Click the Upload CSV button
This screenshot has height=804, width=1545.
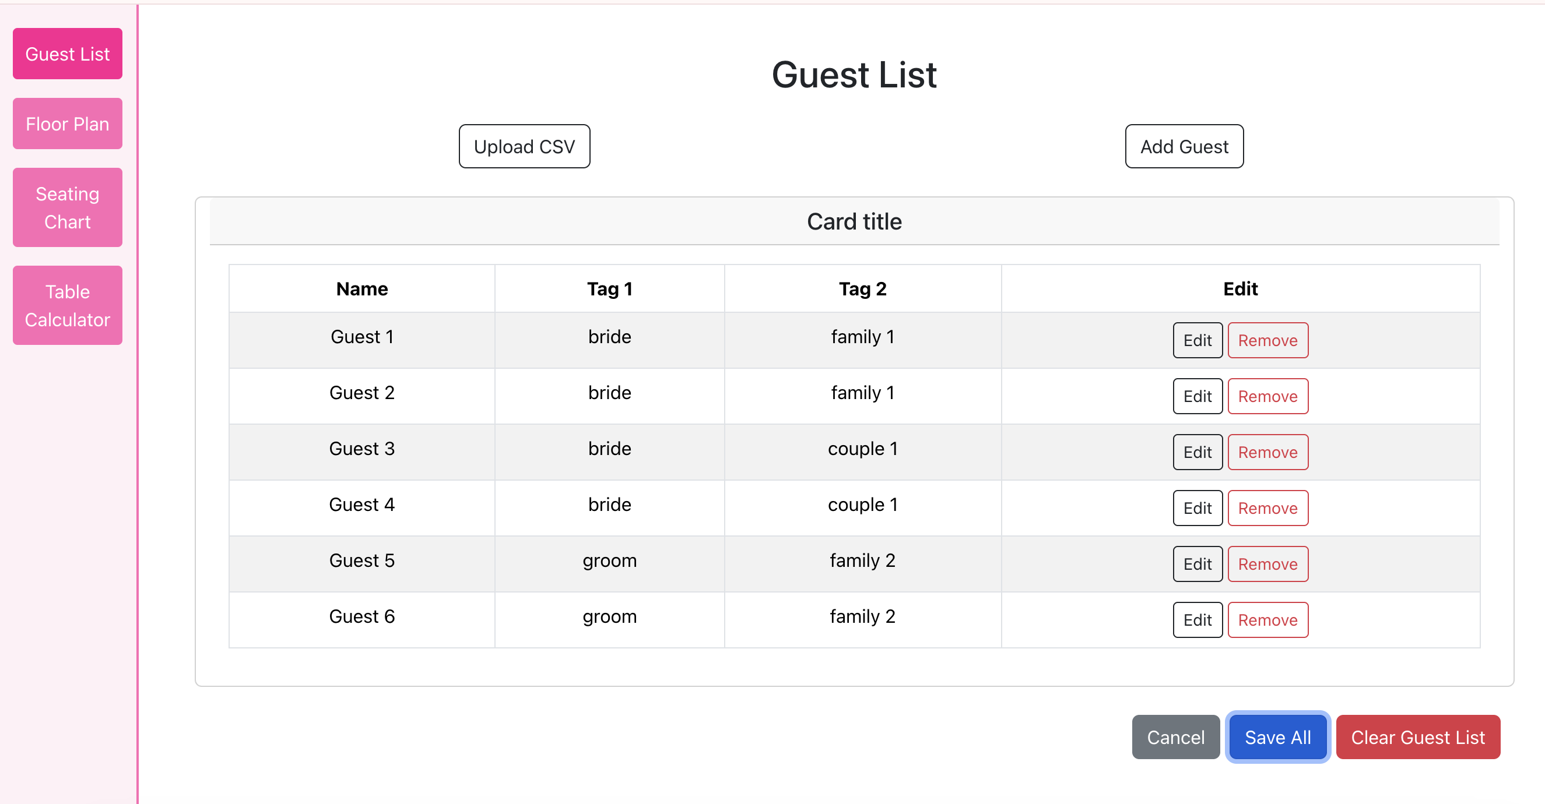point(524,146)
